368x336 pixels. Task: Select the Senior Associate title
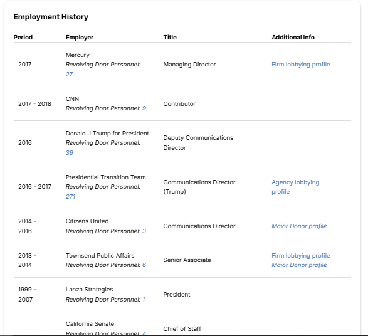(187, 260)
